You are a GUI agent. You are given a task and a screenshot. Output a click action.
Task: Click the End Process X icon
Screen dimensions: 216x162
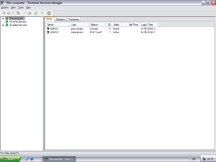[x=43, y=13]
